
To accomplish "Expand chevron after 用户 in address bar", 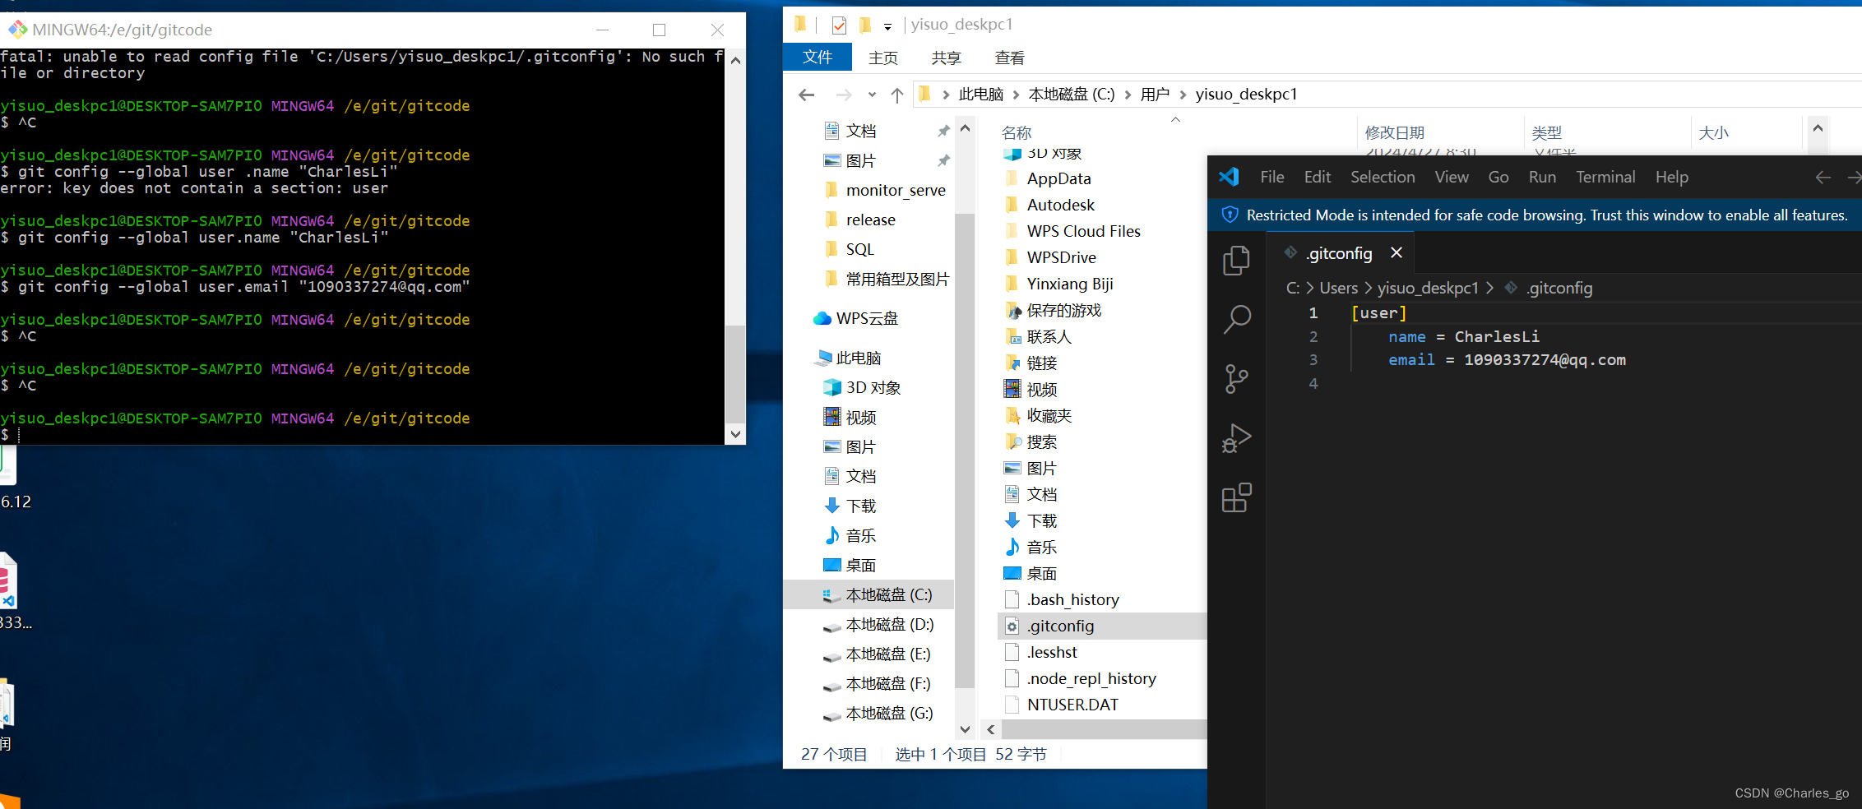I will tap(1183, 95).
